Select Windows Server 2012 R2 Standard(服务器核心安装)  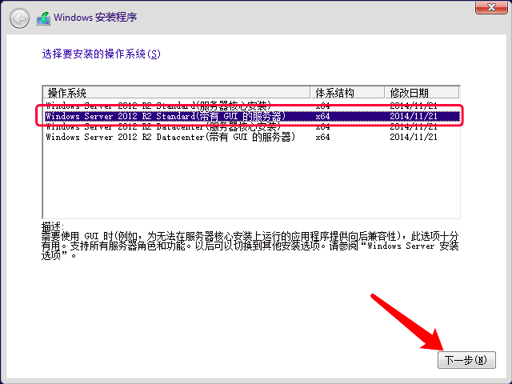(251, 106)
